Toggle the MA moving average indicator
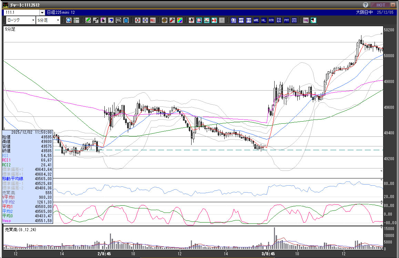 click(241, 20)
